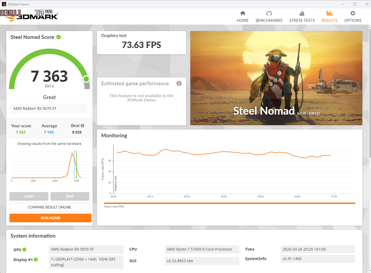Click the info icon beside Estimated game performance
371x273 pixels.
pos(179,83)
